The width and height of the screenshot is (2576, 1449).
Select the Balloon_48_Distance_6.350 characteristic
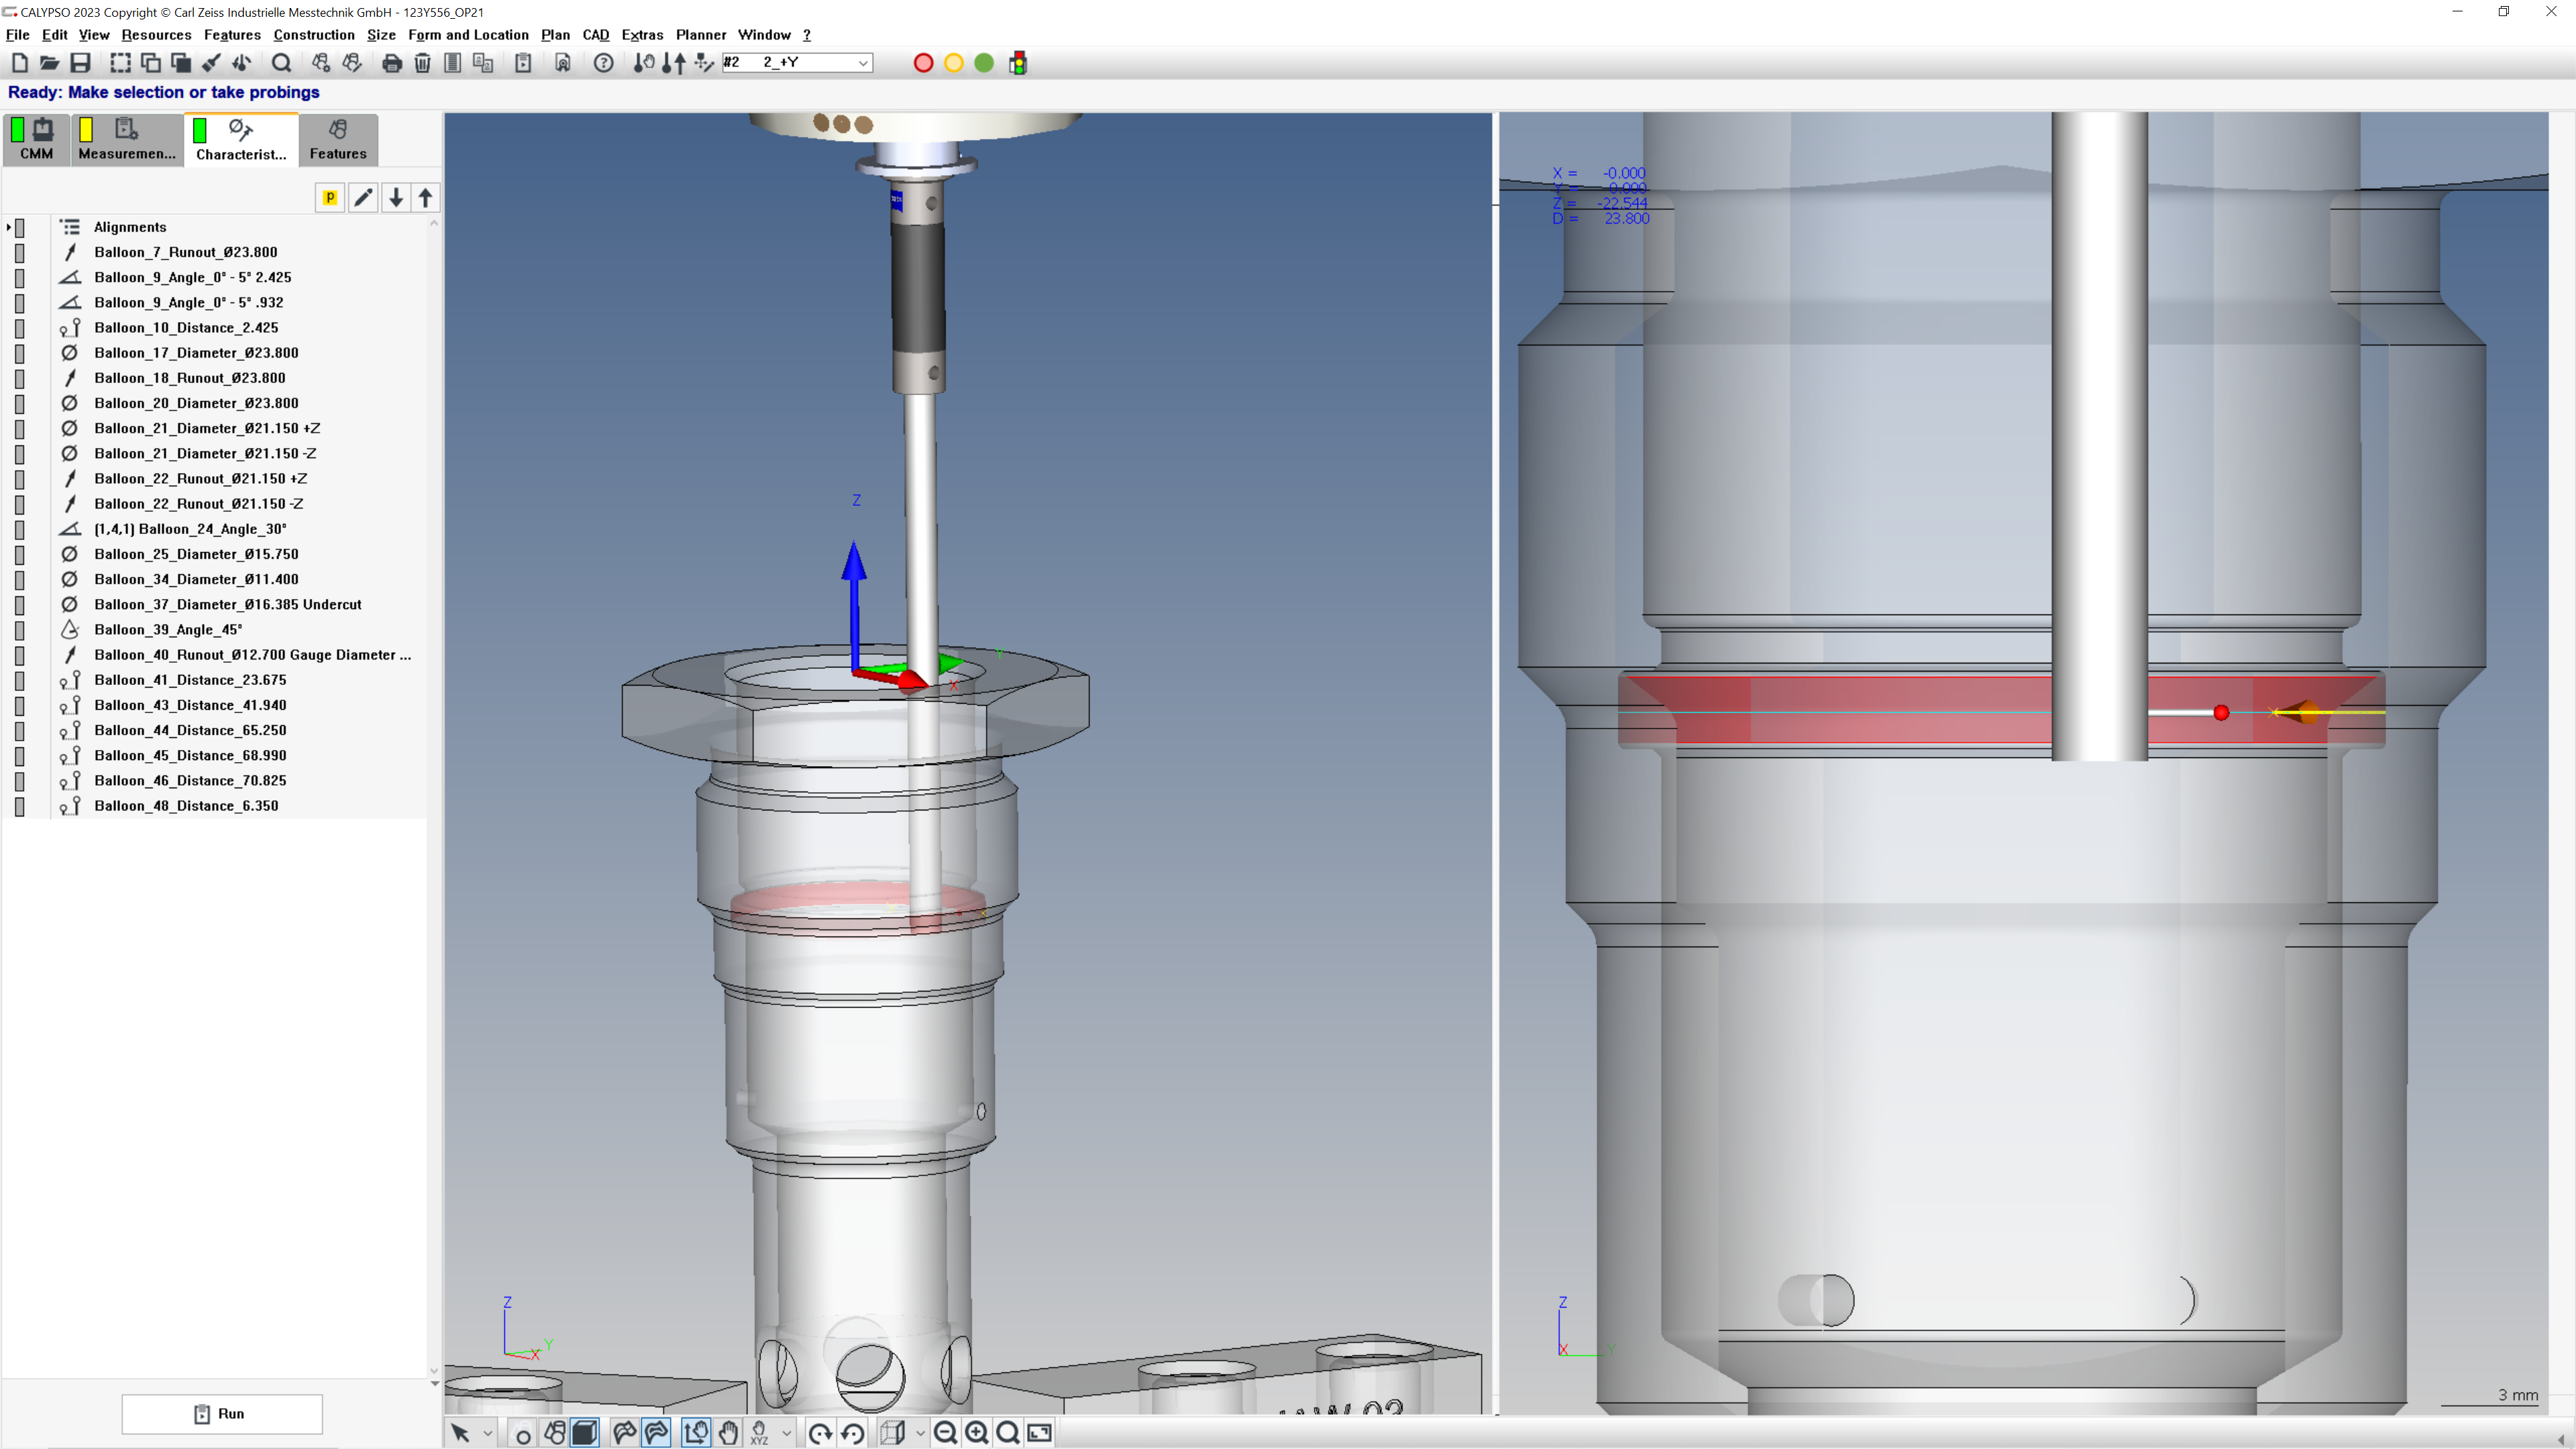186,806
